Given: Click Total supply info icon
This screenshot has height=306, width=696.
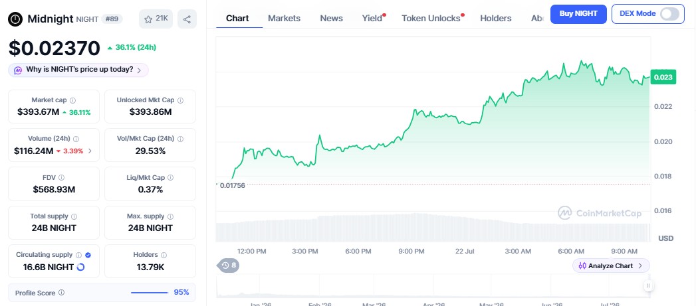Looking at the screenshot, I should tap(74, 216).
